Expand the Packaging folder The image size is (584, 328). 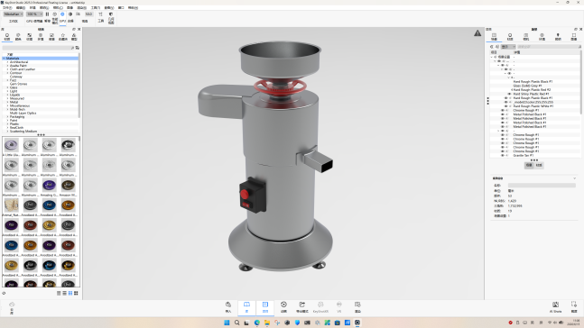click(7, 117)
